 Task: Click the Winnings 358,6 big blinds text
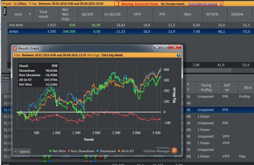(105, 55)
